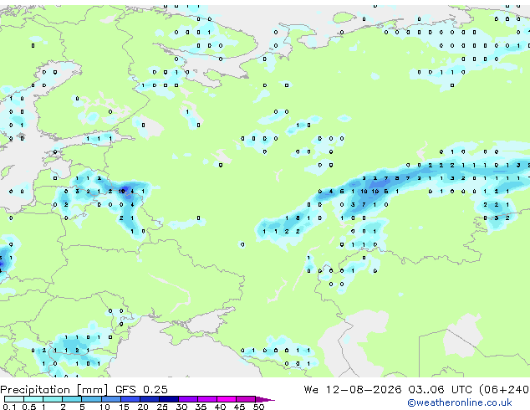The image size is (530, 410).
Task: Click the legend value label "50"
Action: pyautogui.click(x=258, y=407)
